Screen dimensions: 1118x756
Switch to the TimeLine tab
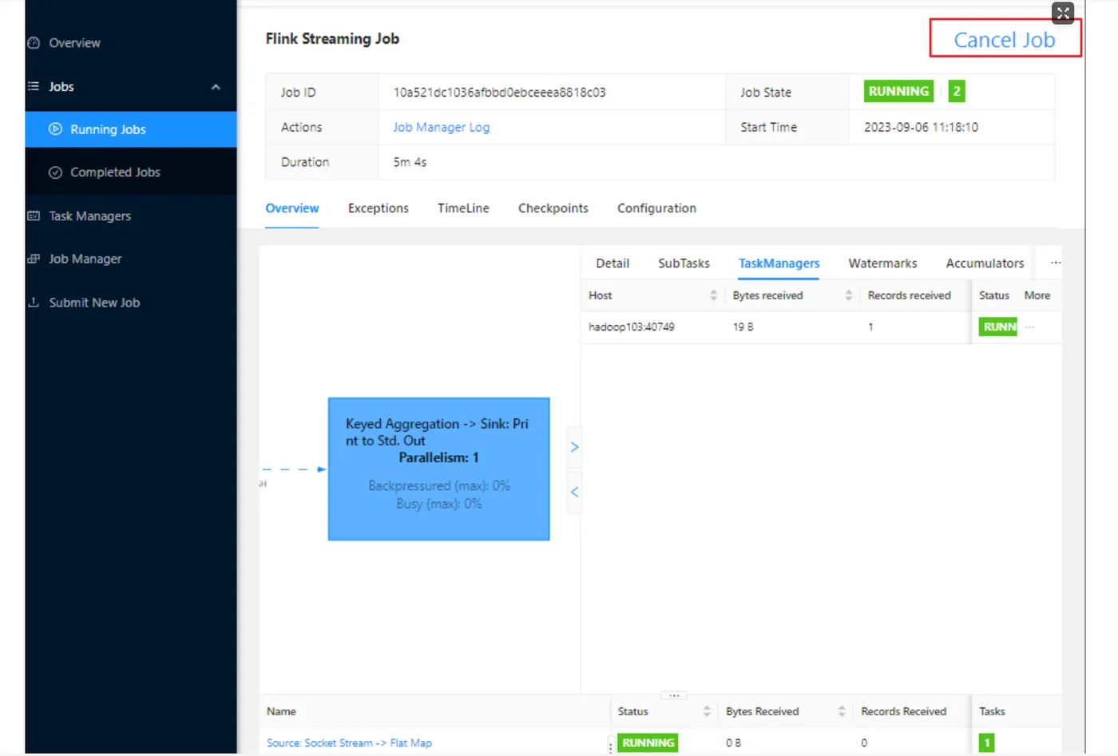[x=463, y=208]
